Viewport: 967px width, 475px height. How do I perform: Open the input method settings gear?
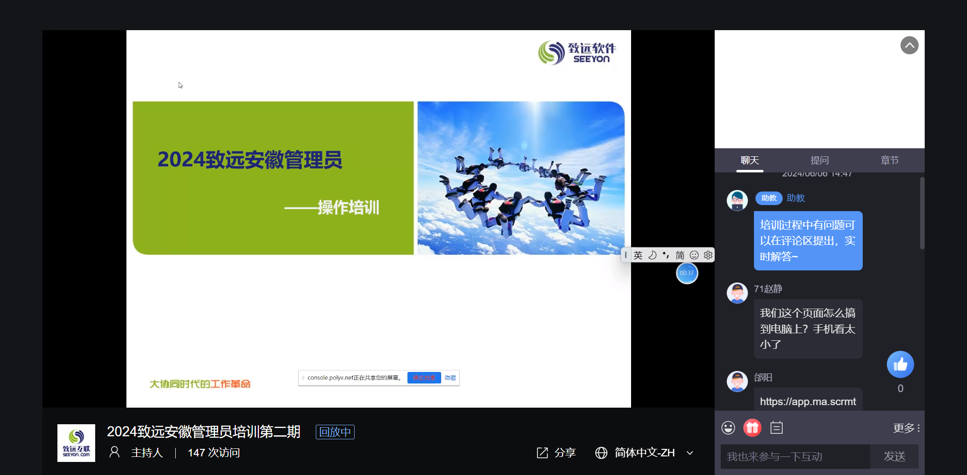pos(708,255)
